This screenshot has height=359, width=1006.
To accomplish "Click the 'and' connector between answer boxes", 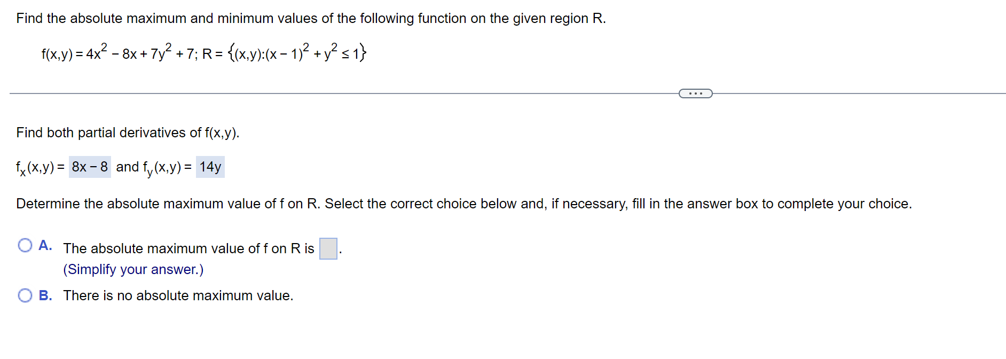I will [127, 167].
